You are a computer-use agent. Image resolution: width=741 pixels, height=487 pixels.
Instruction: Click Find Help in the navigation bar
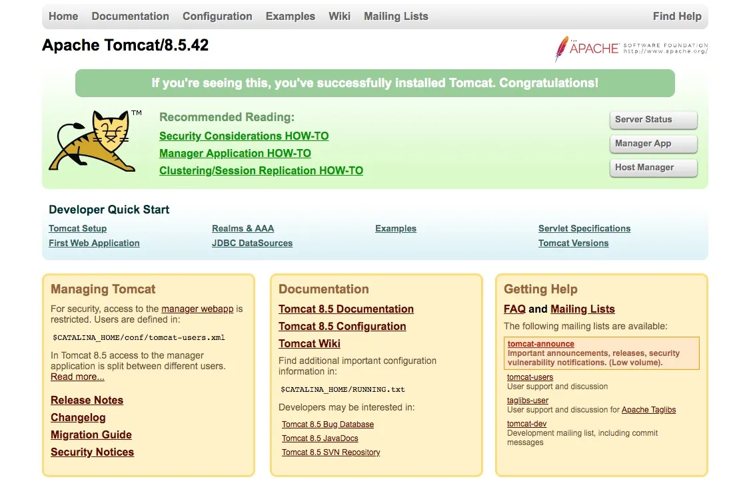677,16
